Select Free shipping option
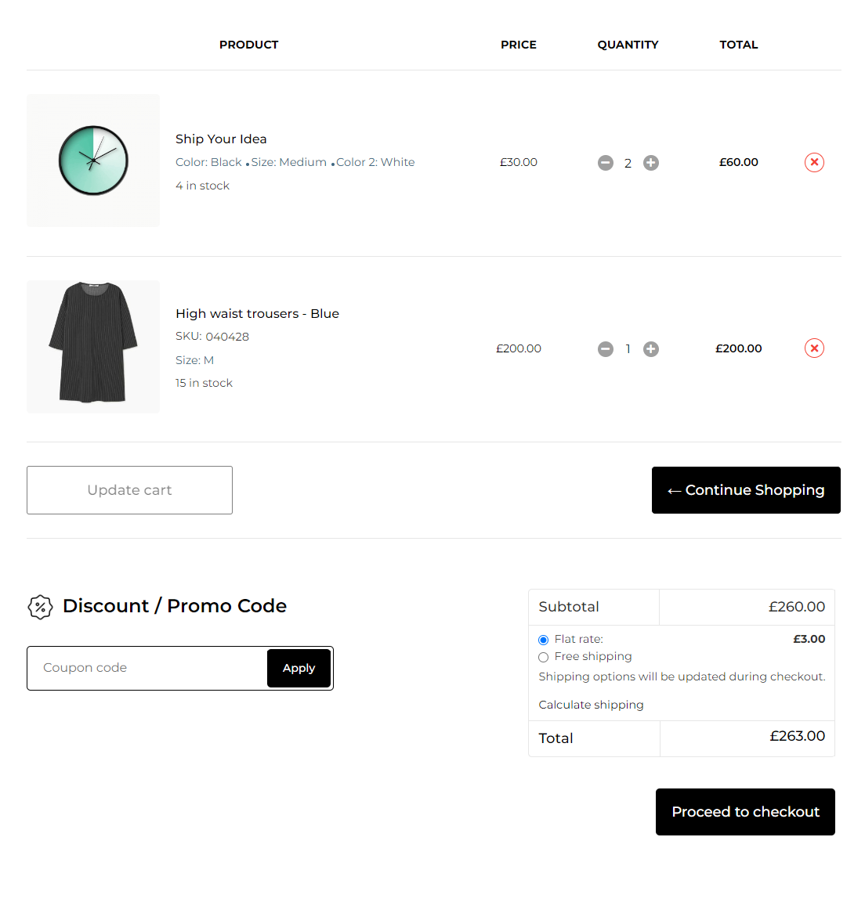Viewport: 865px width, 902px height. click(x=544, y=657)
